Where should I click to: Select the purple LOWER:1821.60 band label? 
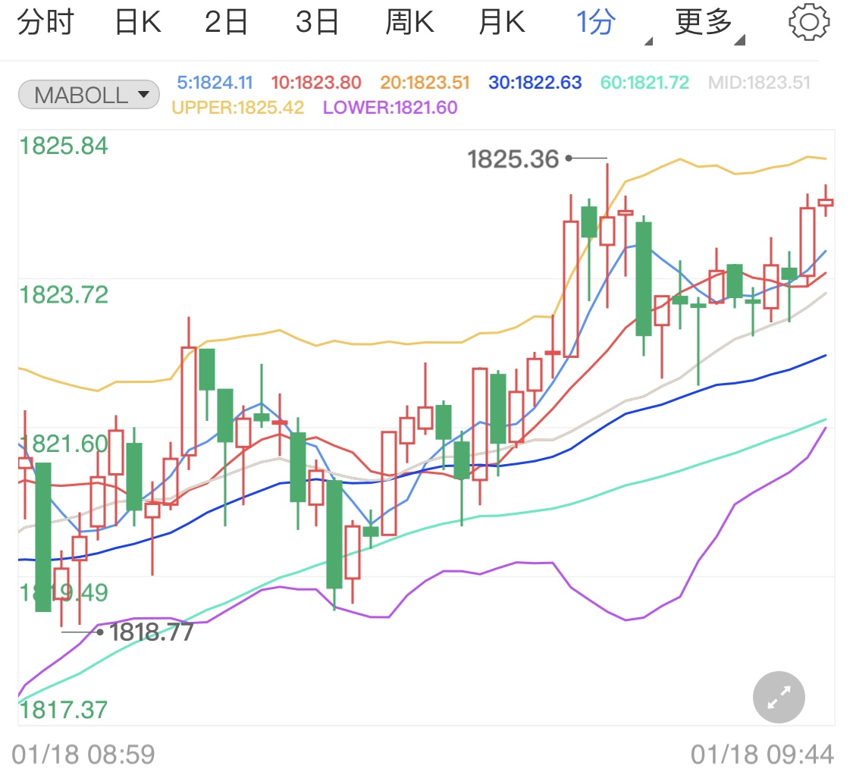tap(390, 108)
